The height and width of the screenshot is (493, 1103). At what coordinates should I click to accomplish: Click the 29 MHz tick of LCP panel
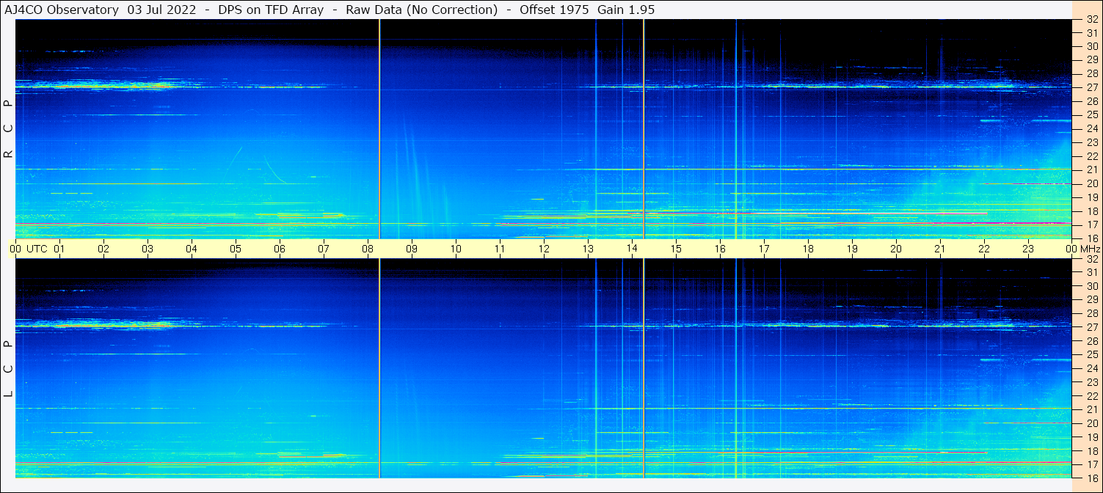point(1091,300)
